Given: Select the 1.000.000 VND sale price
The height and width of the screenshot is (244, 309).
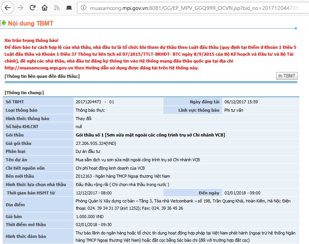Looking at the screenshot, I should coord(90,217).
